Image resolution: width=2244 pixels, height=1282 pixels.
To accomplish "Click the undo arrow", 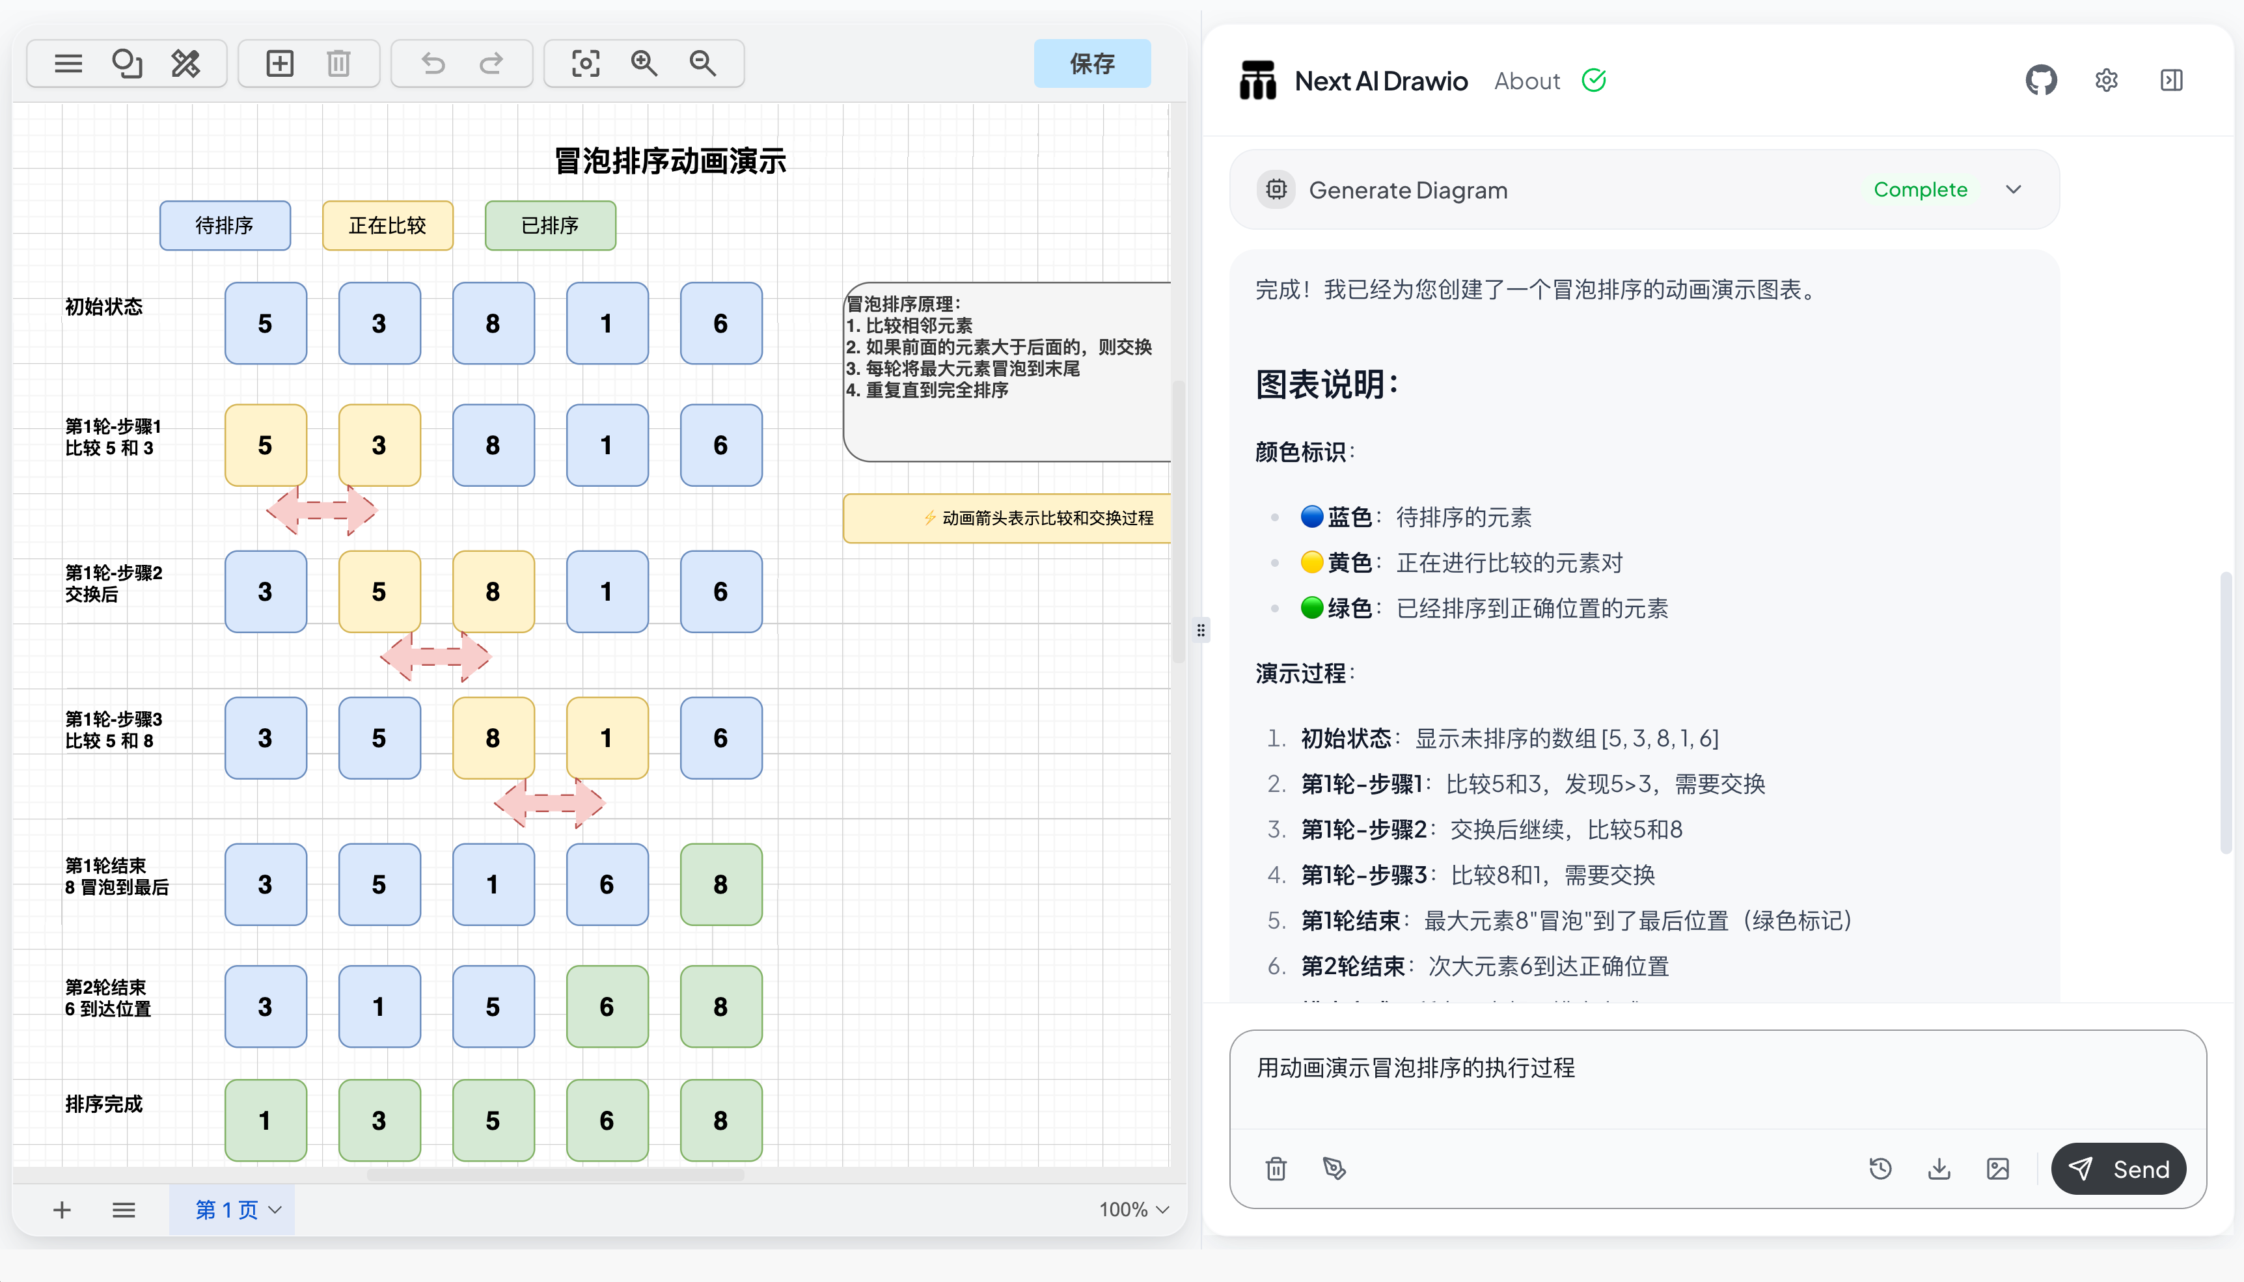I will 433,63.
